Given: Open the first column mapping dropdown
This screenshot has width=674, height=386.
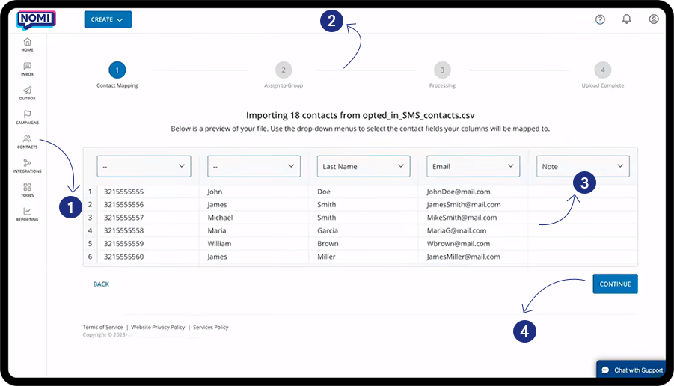Looking at the screenshot, I should [x=144, y=166].
